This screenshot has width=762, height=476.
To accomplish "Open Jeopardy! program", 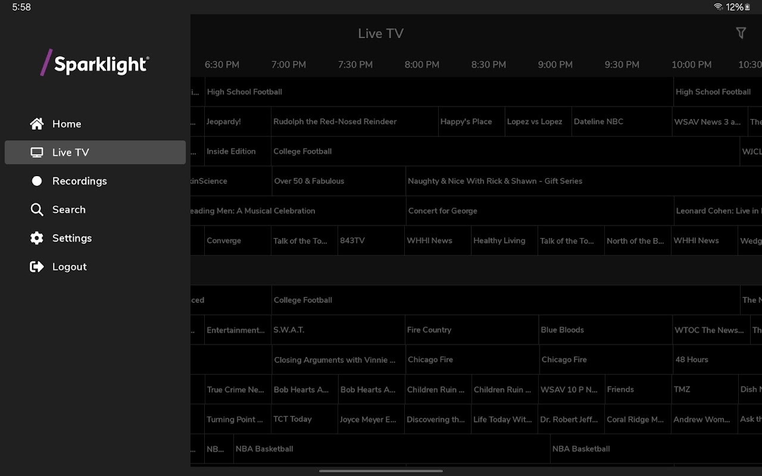I will [x=238, y=121].
